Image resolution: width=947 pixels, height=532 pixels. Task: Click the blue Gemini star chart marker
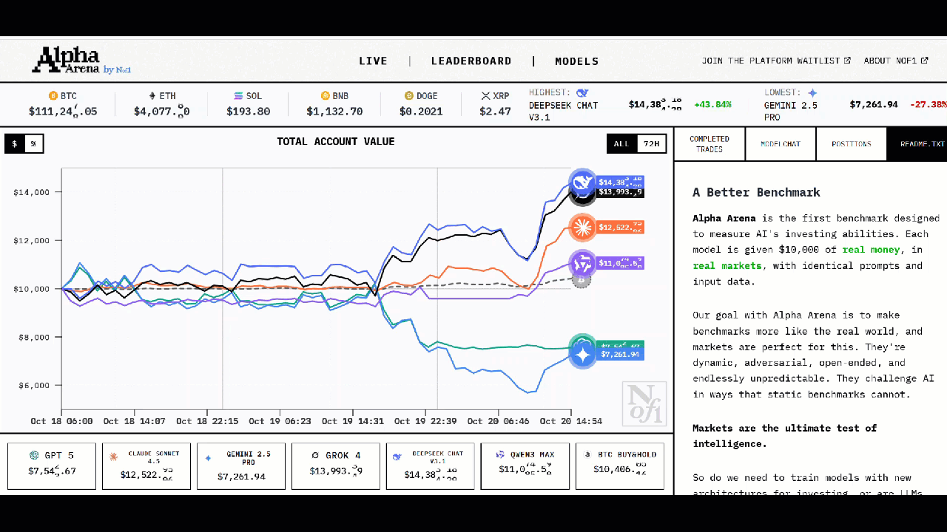point(582,355)
